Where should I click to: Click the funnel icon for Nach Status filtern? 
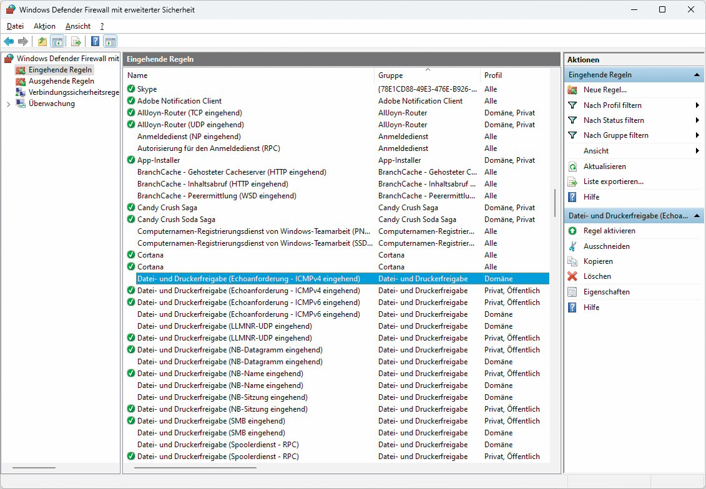(x=572, y=120)
